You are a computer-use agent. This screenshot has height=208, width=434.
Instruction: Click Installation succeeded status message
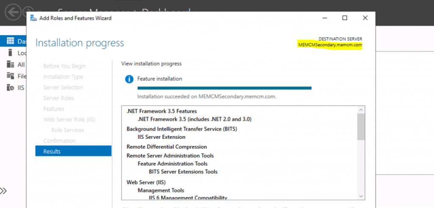tap(207, 97)
